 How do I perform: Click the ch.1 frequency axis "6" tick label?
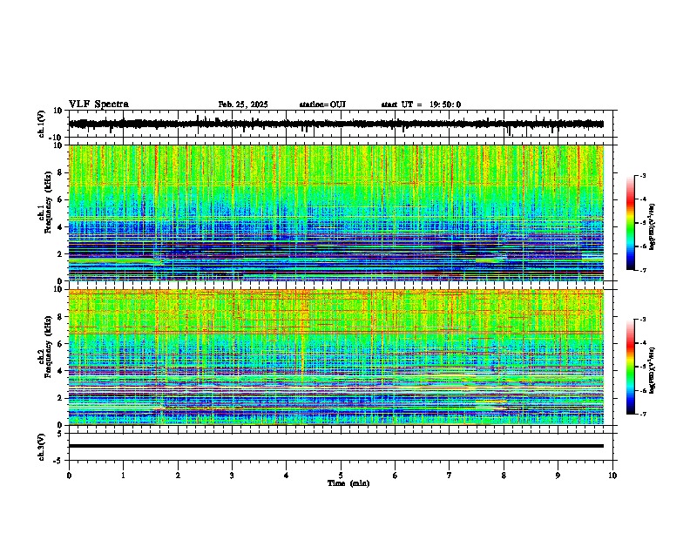tap(61, 200)
